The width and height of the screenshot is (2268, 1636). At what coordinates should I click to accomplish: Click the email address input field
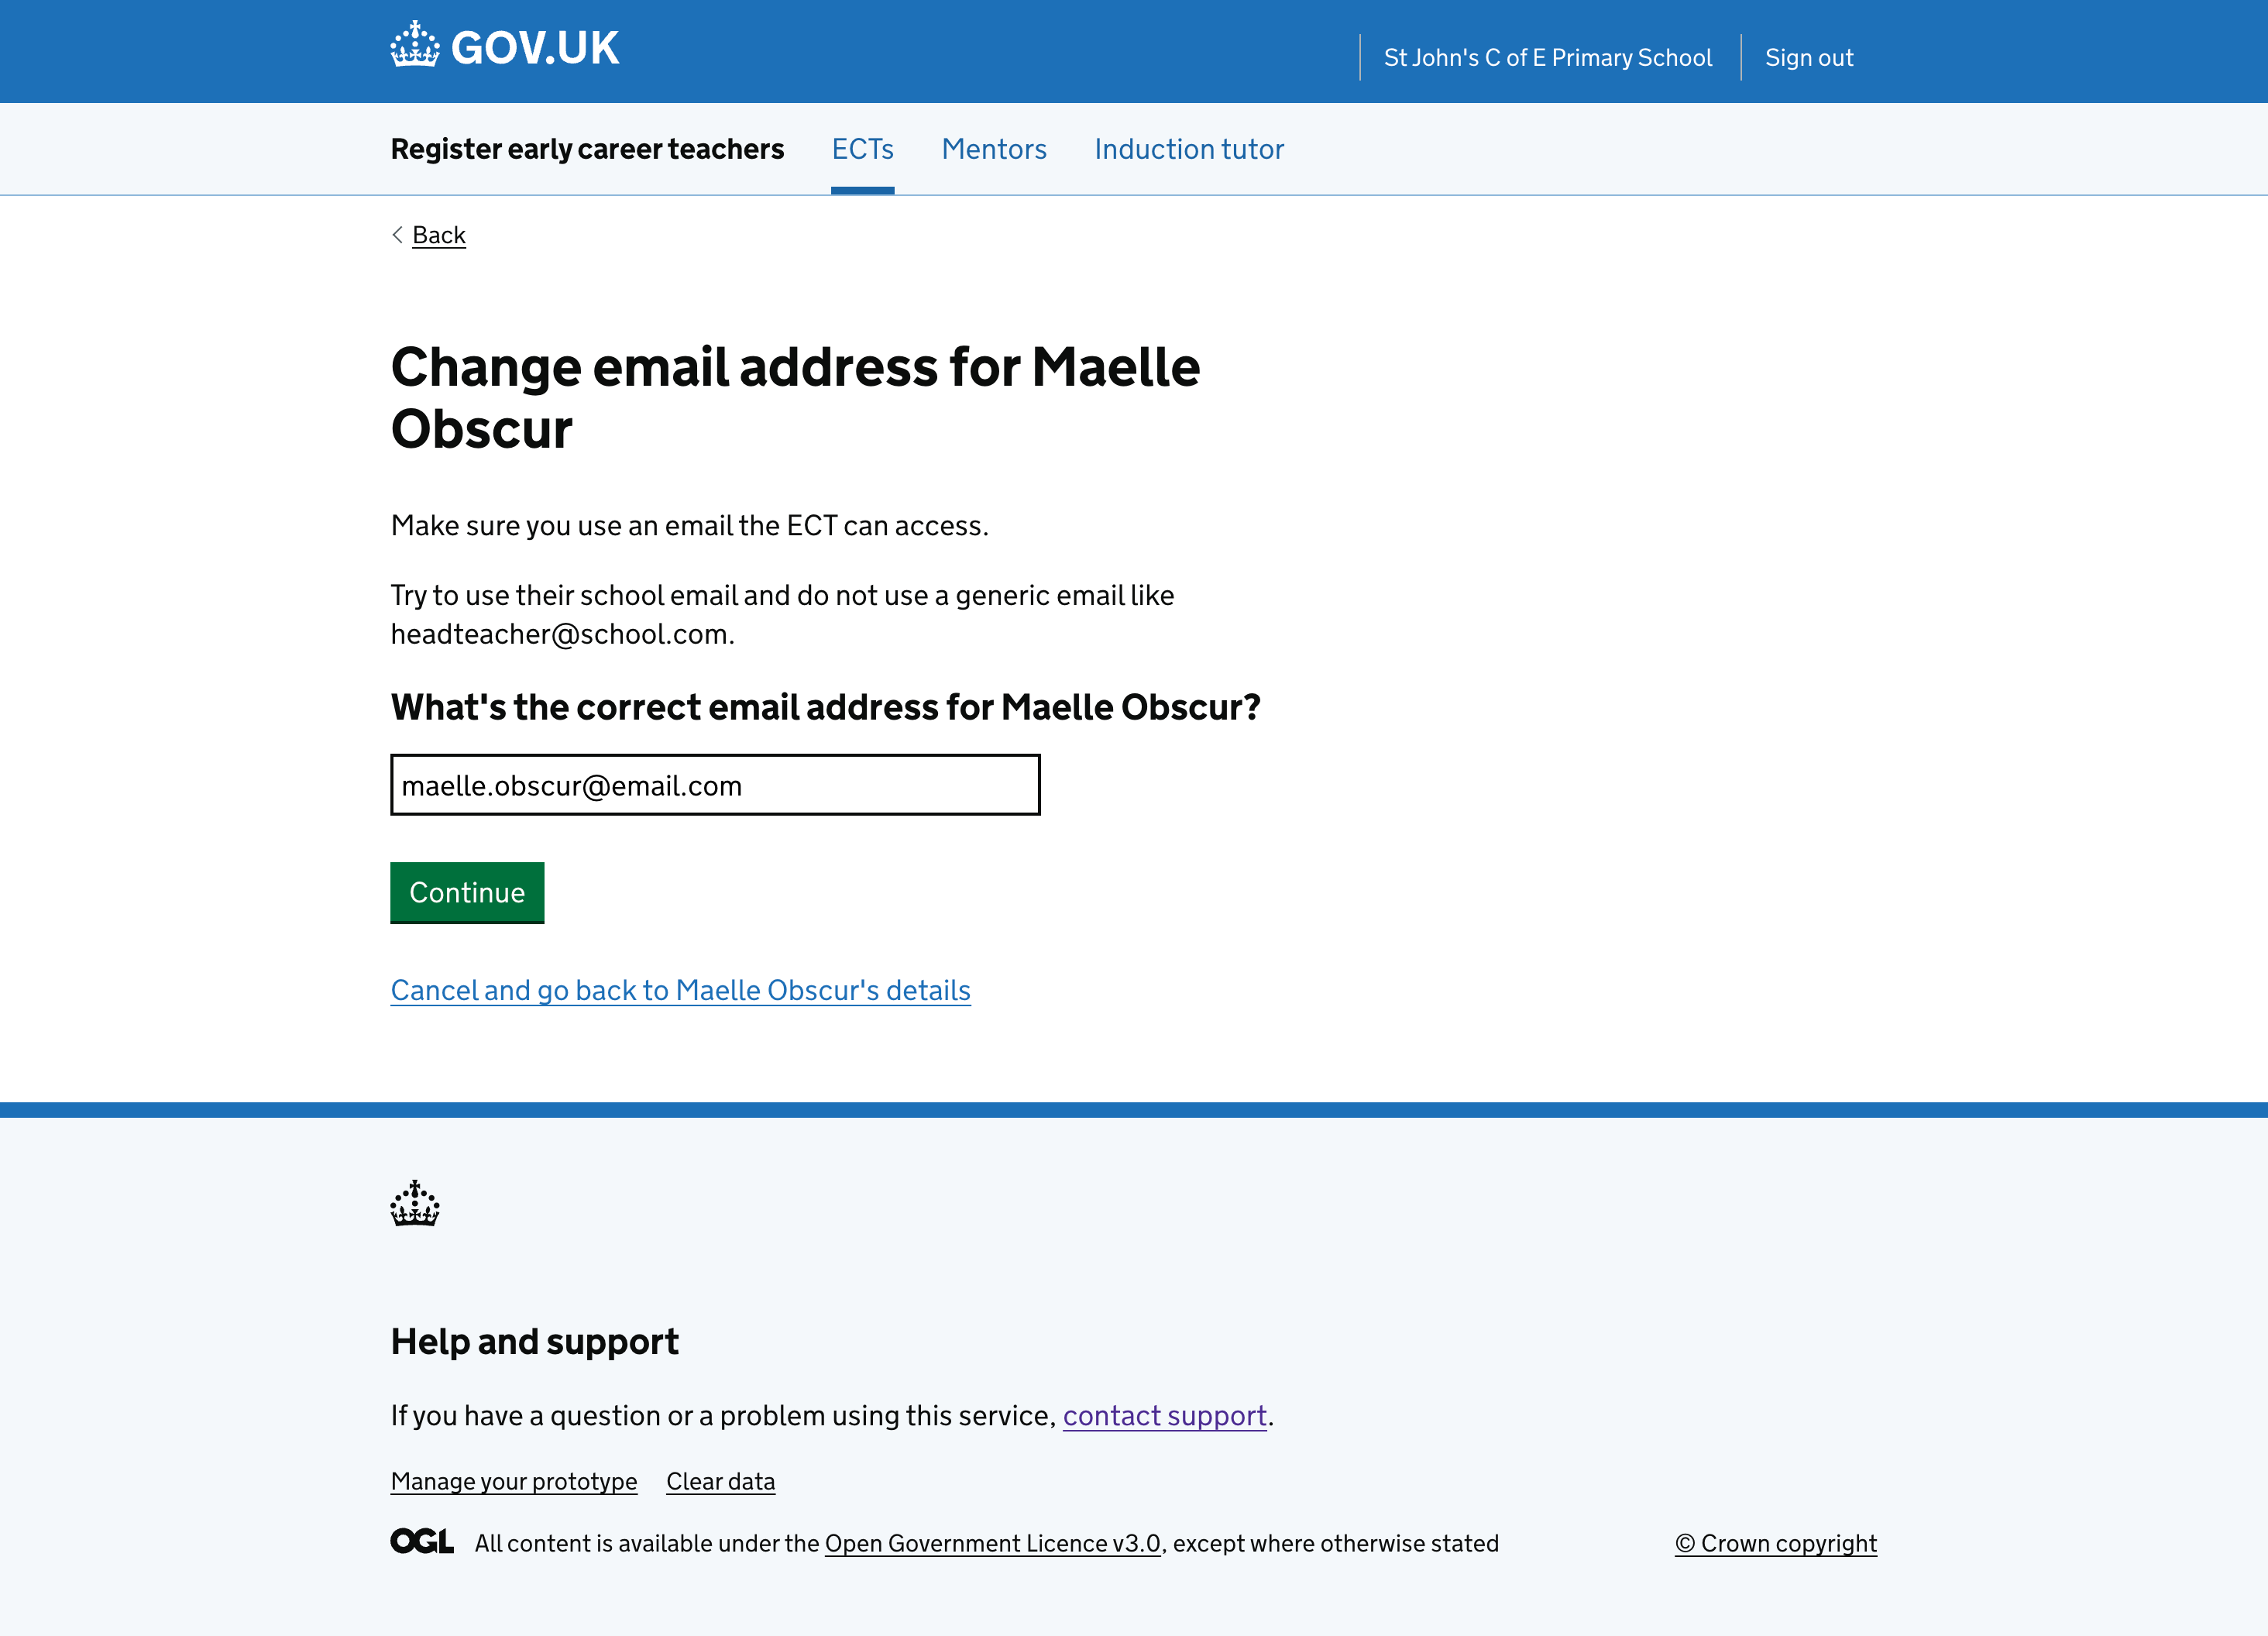tap(715, 785)
